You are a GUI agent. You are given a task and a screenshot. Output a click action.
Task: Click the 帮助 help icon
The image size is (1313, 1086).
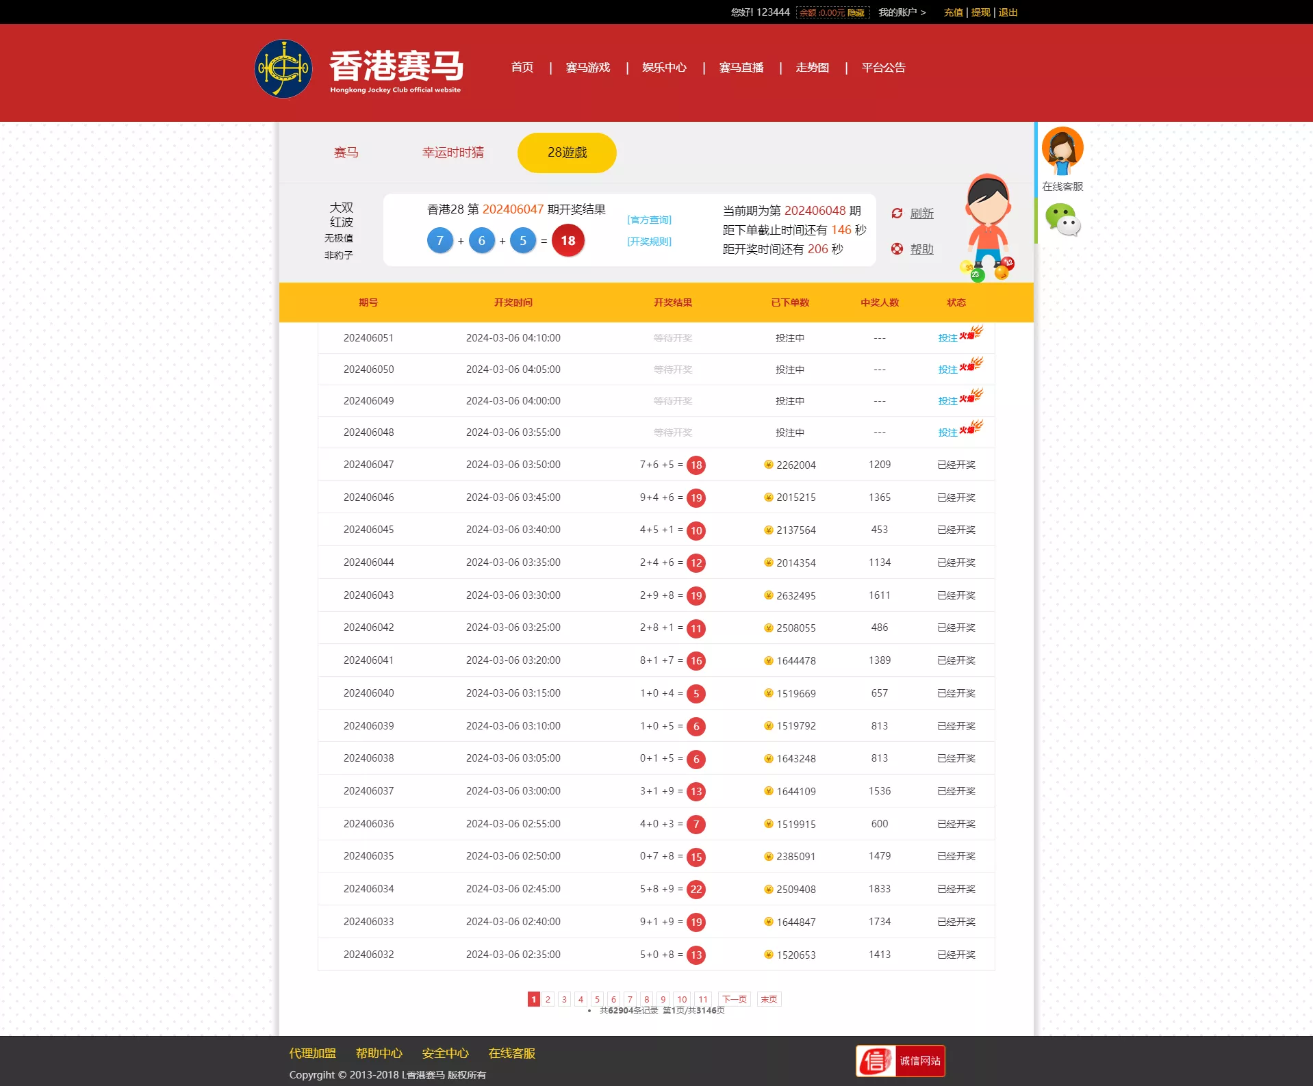[897, 249]
